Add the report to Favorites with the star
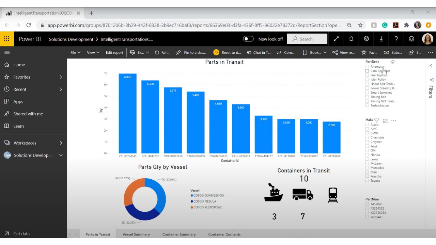This screenshot has width=436, height=245. tap(369, 52)
